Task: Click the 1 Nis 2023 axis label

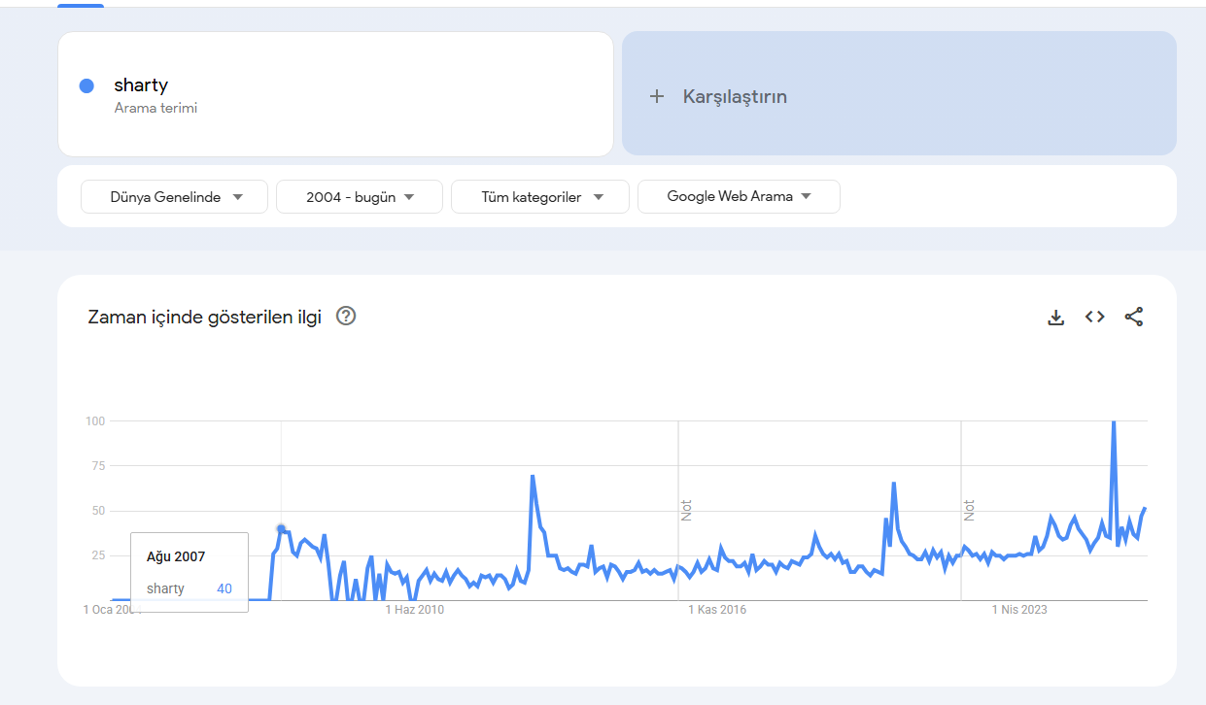Action: 1019,610
